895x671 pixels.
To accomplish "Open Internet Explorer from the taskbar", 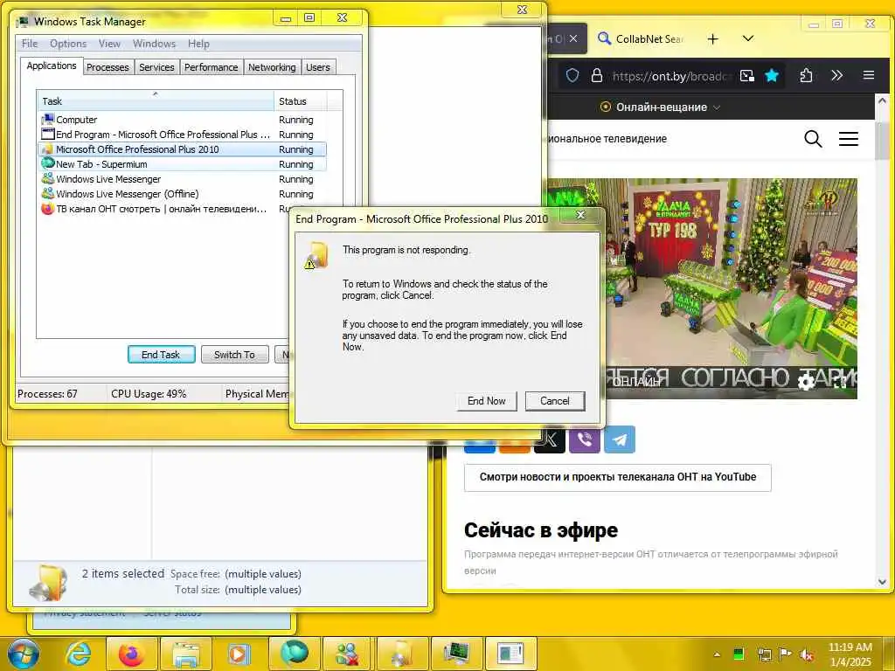I will [79, 654].
